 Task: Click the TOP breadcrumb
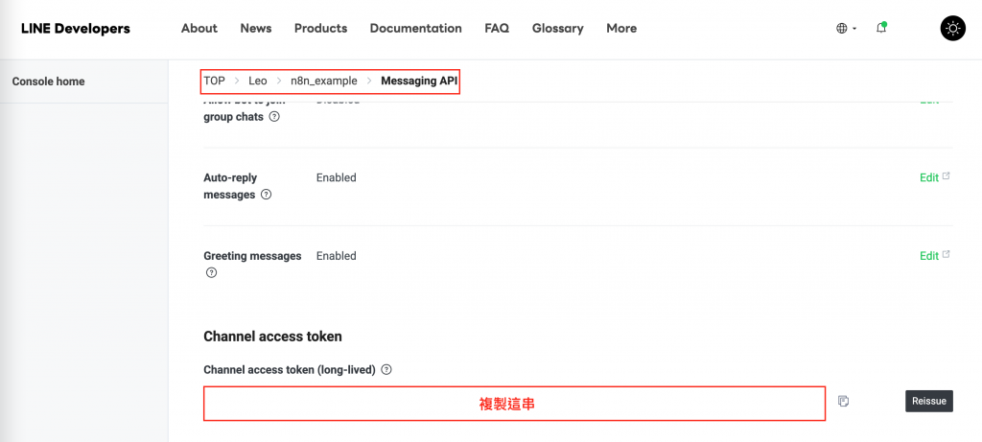pos(214,81)
